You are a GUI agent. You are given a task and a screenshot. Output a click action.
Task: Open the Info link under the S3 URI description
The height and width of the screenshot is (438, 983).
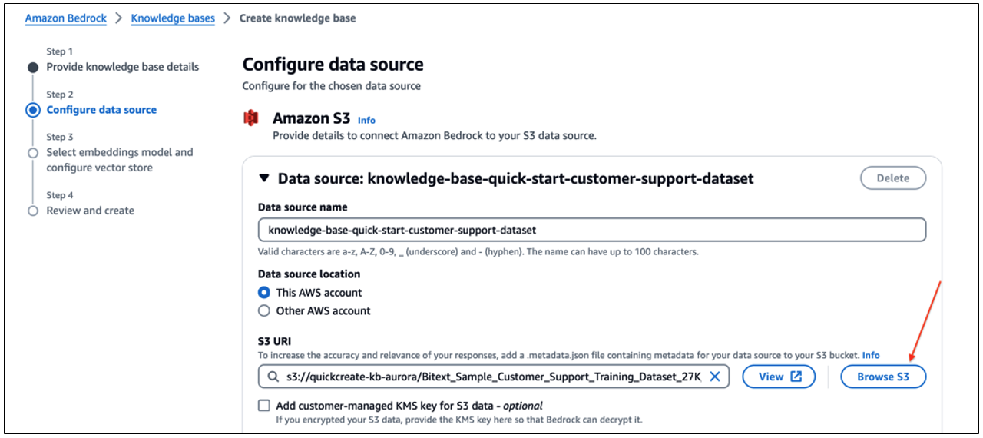click(x=871, y=355)
